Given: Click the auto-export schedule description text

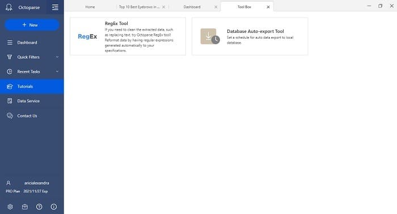Looking at the screenshot, I should [260, 40].
